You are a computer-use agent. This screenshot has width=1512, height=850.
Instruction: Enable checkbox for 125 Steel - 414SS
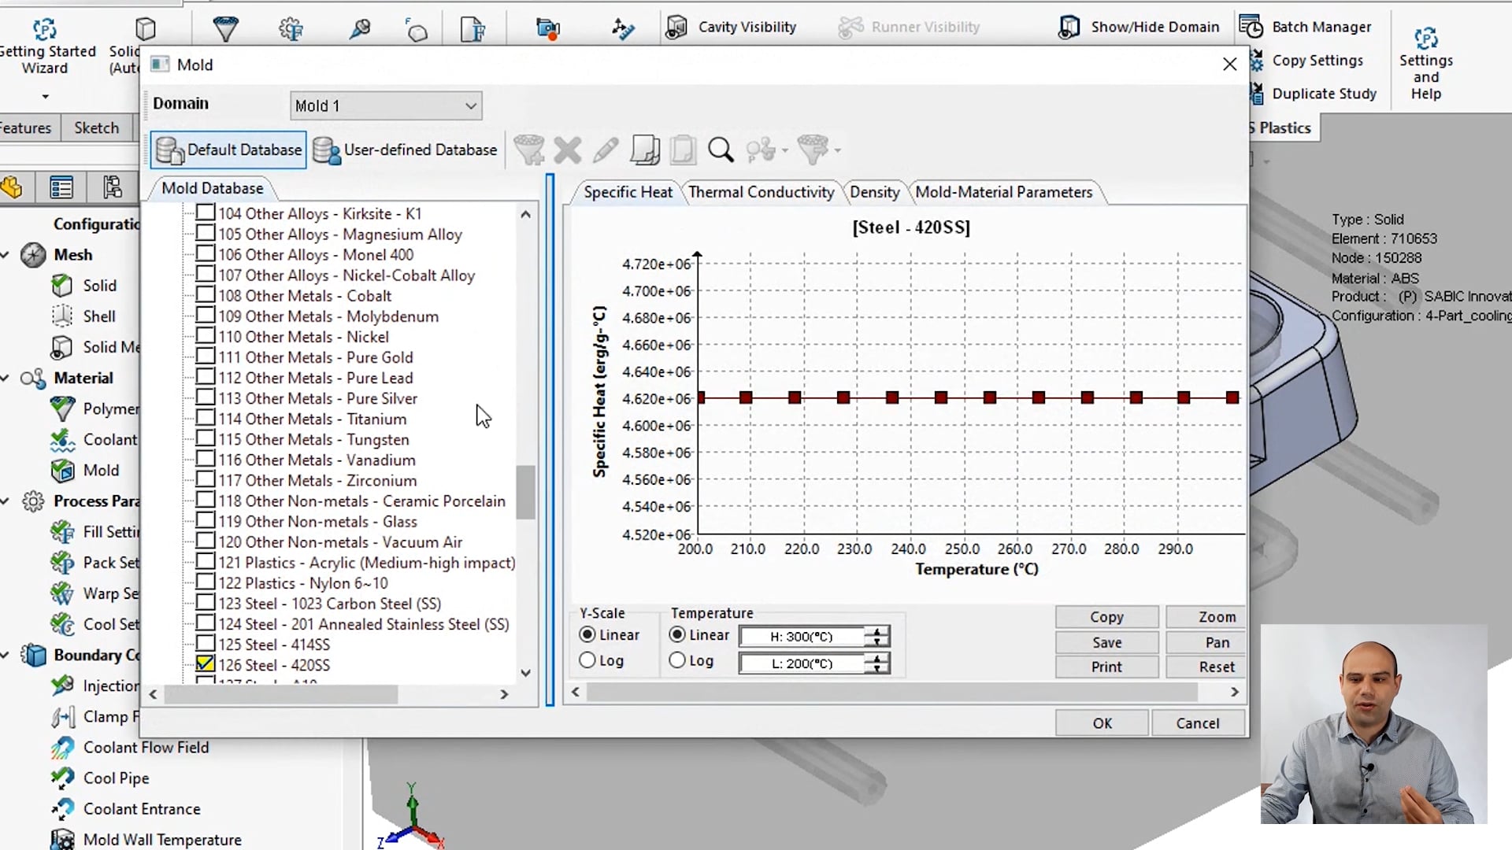pyautogui.click(x=205, y=644)
